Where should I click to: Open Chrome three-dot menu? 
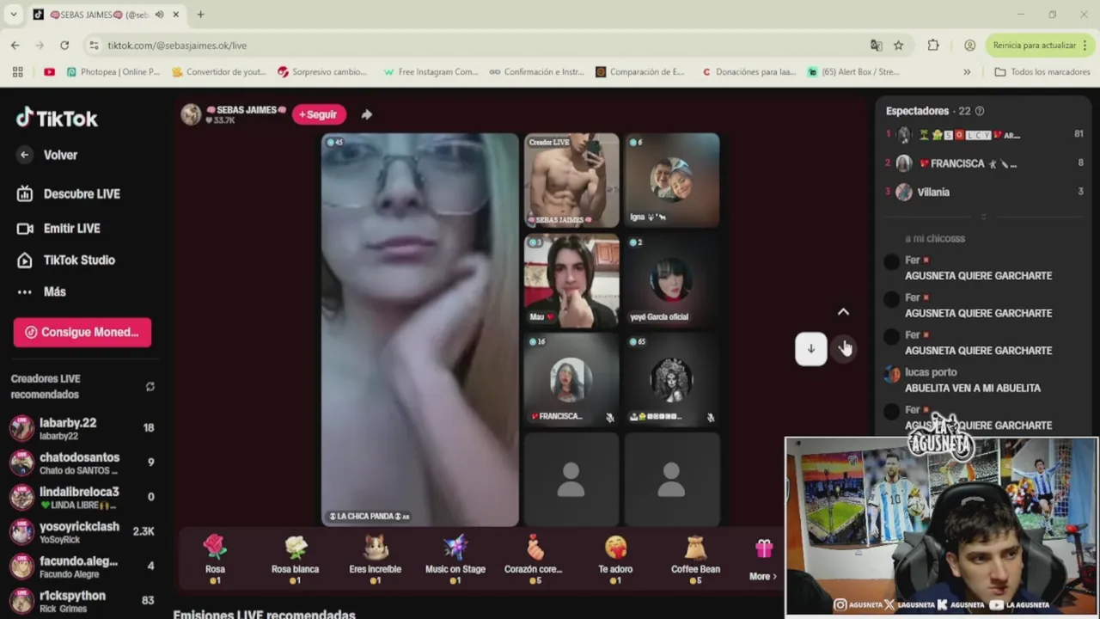coord(1085,46)
